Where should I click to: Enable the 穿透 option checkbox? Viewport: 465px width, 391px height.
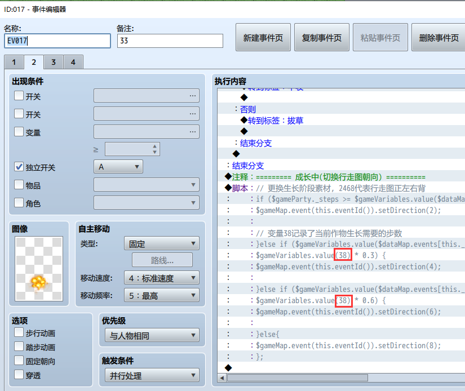coord(19,375)
